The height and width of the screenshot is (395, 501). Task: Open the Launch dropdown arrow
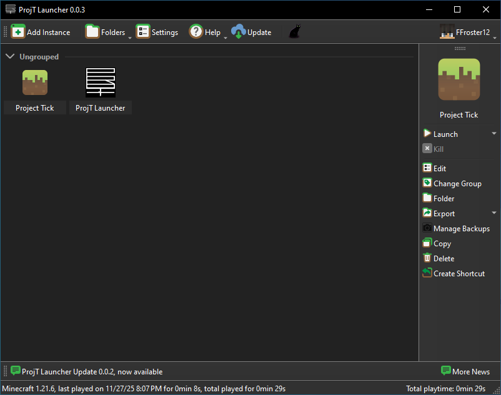coord(494,133)
